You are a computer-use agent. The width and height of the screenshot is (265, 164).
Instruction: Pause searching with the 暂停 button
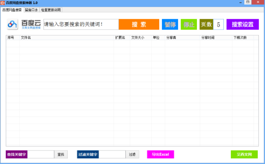point(170,25)
